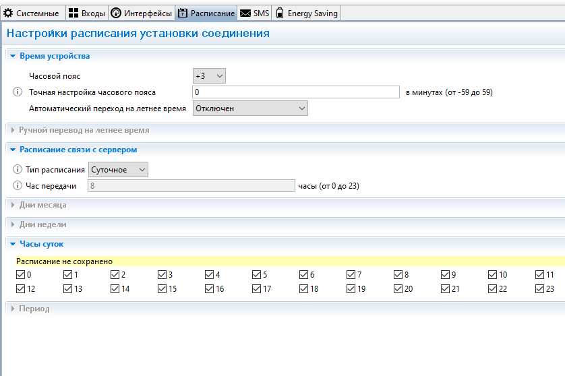Expand the Период section
The width and height of the screenshot is (565, 376).
(x=13, y=309)
